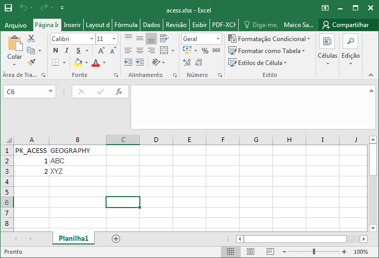Toggle bold (N) formatting

(56, 50)
